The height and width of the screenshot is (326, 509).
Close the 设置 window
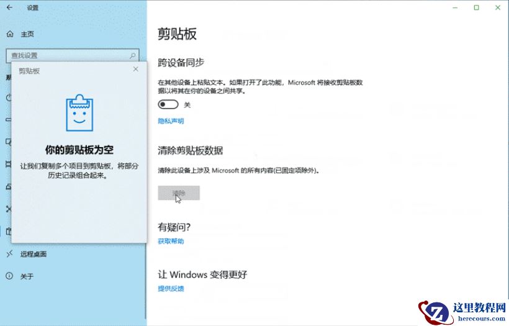pos(498,7)
